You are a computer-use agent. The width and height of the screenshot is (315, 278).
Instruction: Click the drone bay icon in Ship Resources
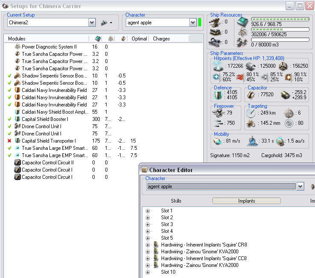click(x=242, y=43)
